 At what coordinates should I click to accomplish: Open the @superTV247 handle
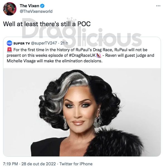pyautogui.click(x=44, y=43)
